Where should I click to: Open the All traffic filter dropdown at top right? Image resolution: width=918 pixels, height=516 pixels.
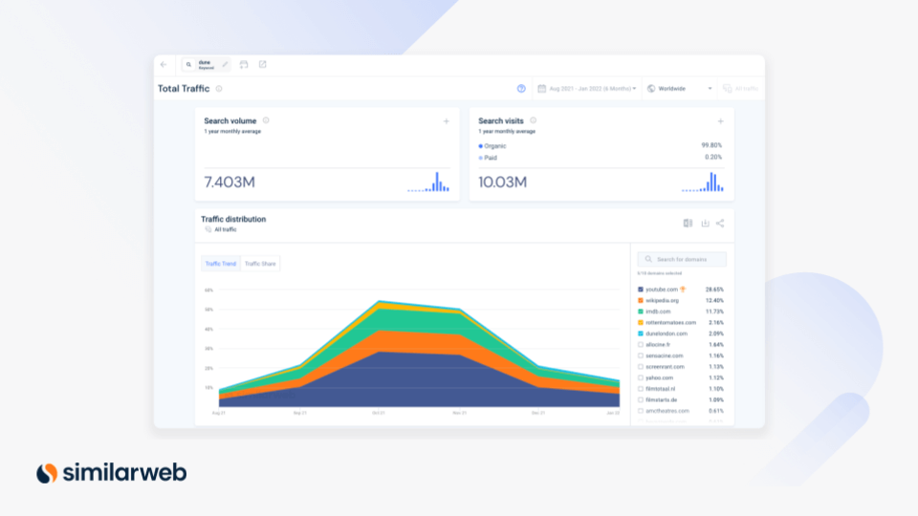click(741, 89)
